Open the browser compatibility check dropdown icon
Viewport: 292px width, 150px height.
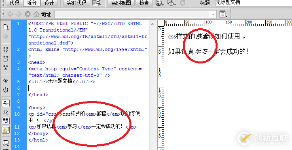point(97,3)
